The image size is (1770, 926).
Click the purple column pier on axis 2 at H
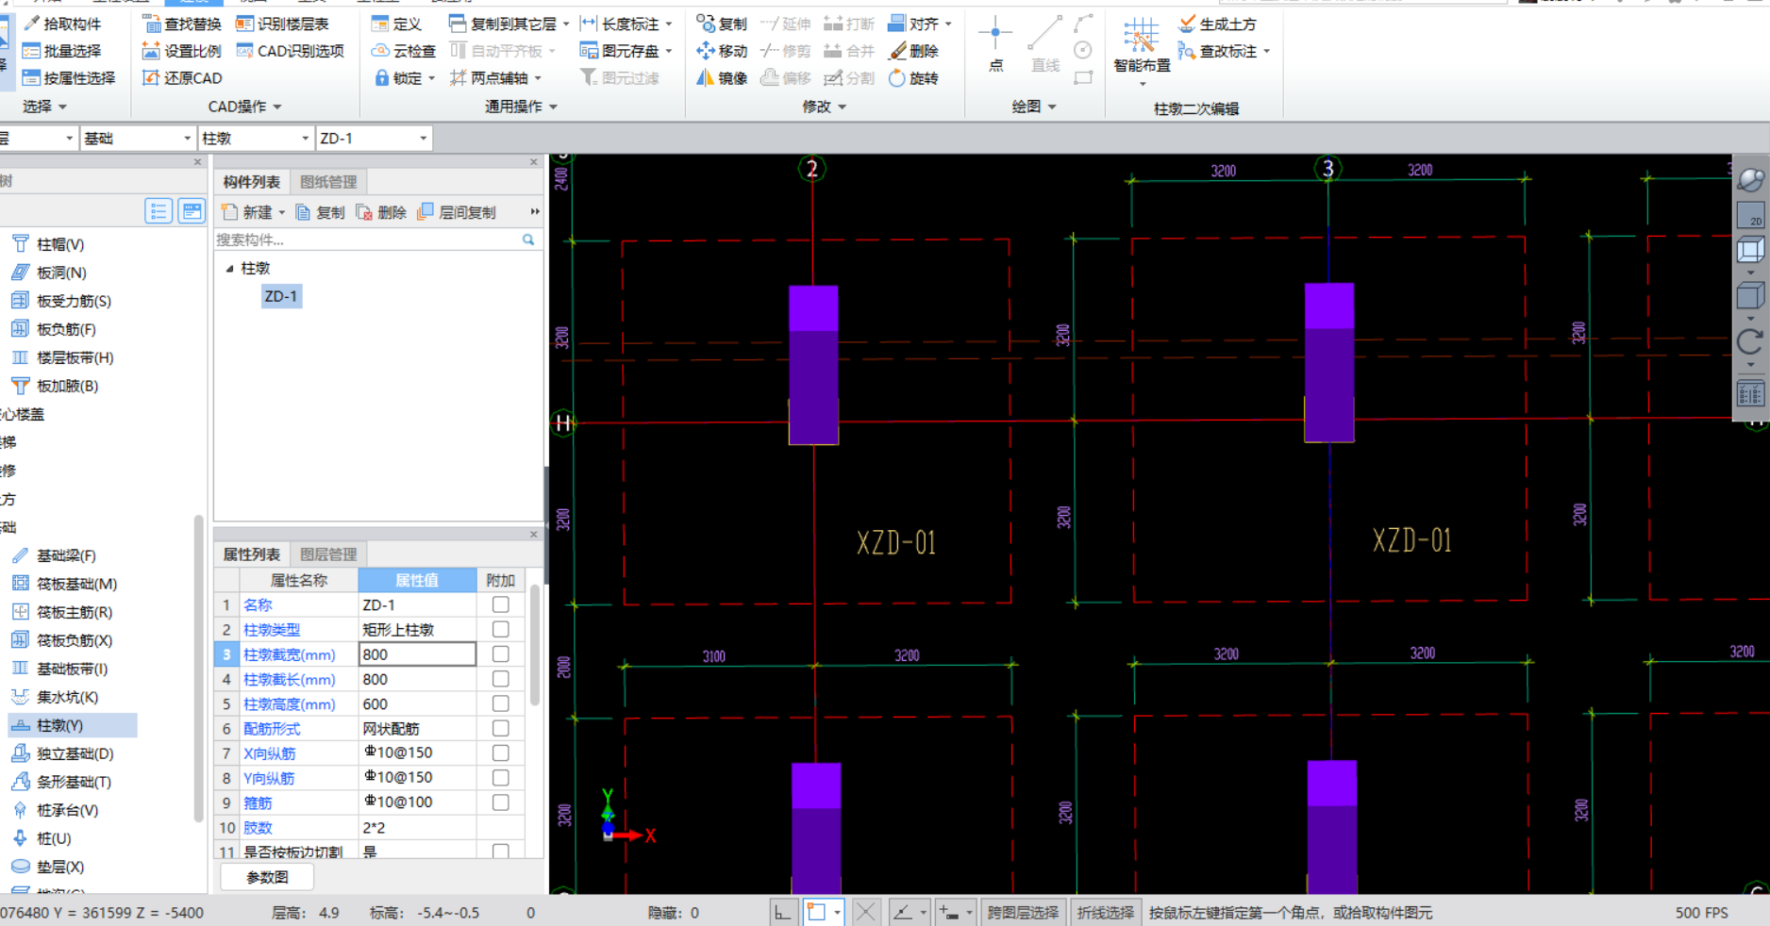[x=813, y=365]
